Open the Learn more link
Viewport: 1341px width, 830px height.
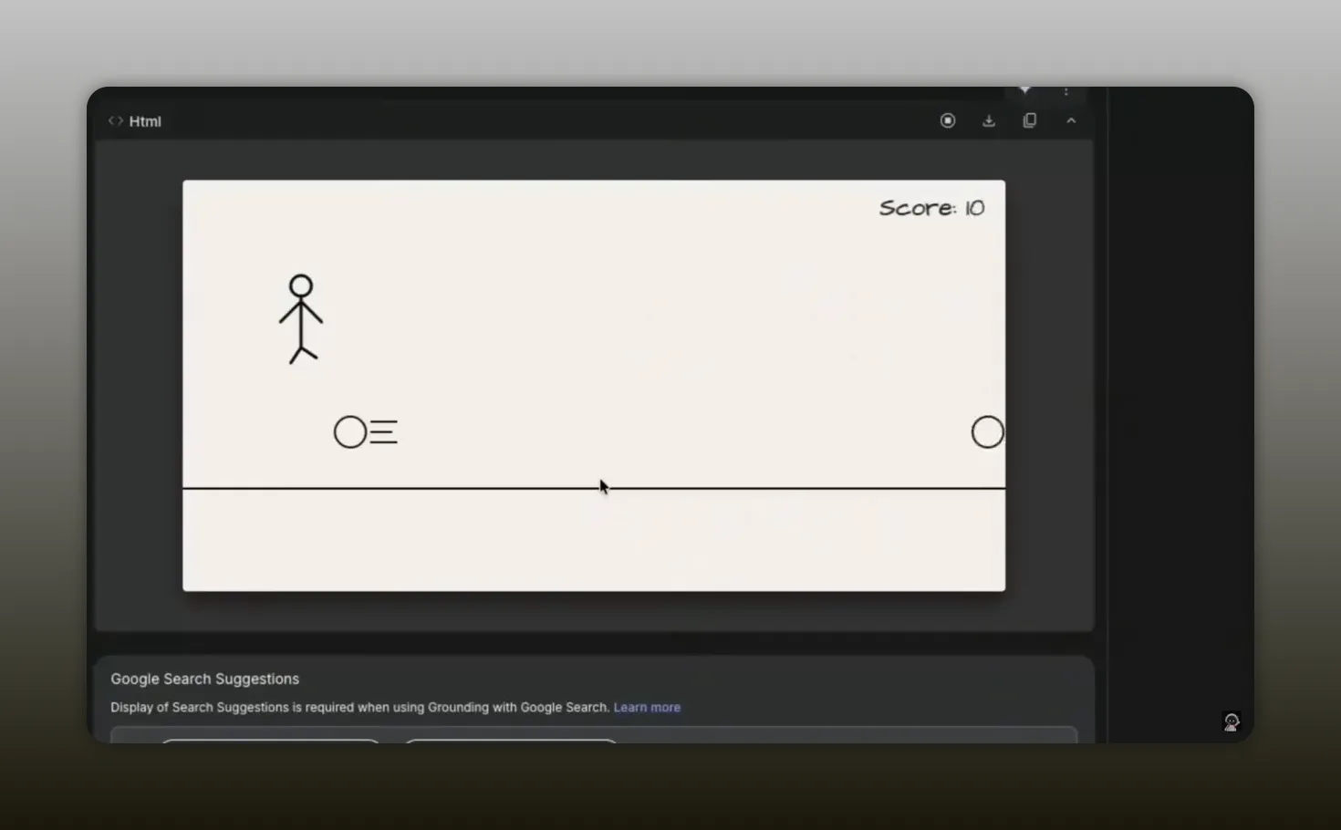click(x=647, y=707)
